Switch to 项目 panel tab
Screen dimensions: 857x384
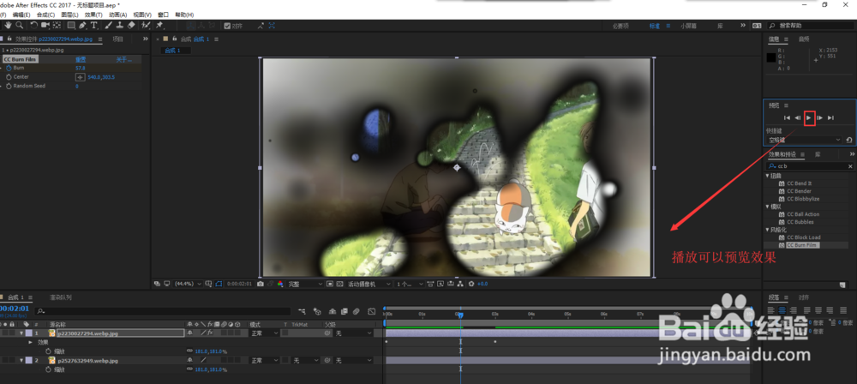[117, 39]
